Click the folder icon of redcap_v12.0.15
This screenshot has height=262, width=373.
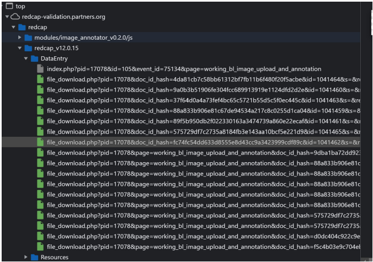[28, 48]
